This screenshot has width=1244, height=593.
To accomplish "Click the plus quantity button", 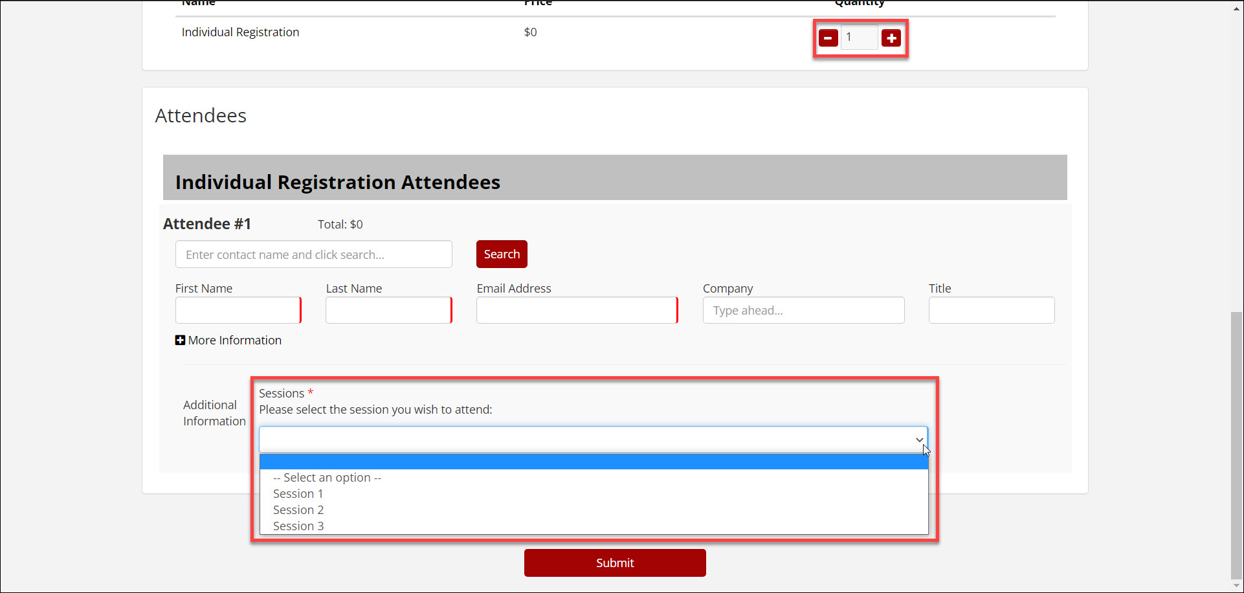I will coord(891,38).
